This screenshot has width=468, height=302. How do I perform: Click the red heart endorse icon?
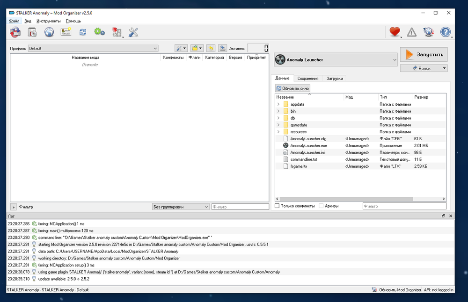(x=395, y=32)
